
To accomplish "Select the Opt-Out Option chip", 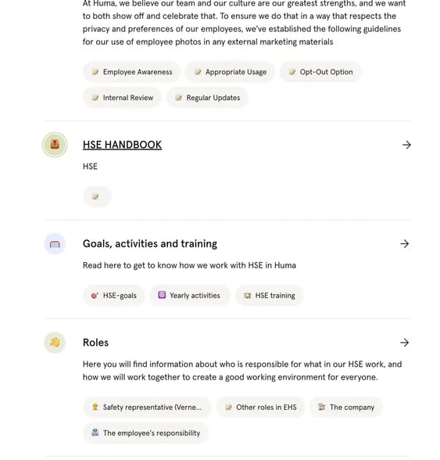I will (x=320, y=72).
